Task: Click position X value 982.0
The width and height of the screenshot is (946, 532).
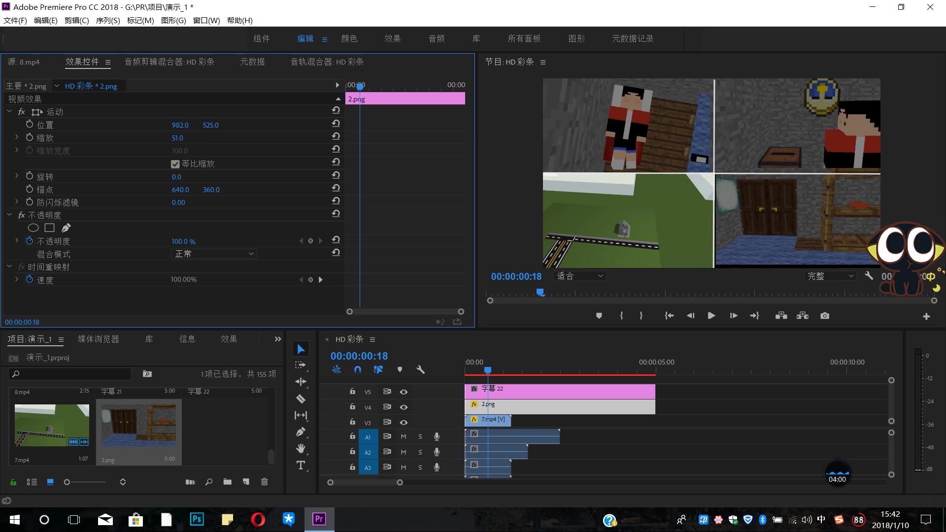Action: coord(180,125)
